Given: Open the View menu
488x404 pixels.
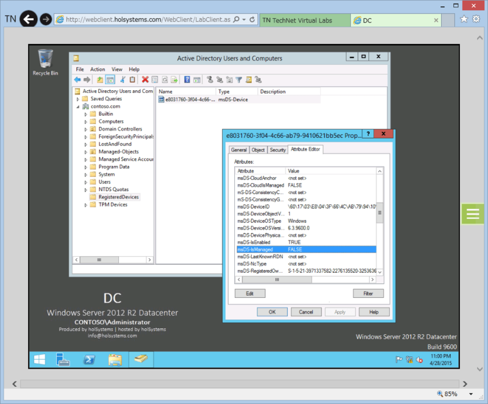Looking at the screenshot, I should point(117,70).
